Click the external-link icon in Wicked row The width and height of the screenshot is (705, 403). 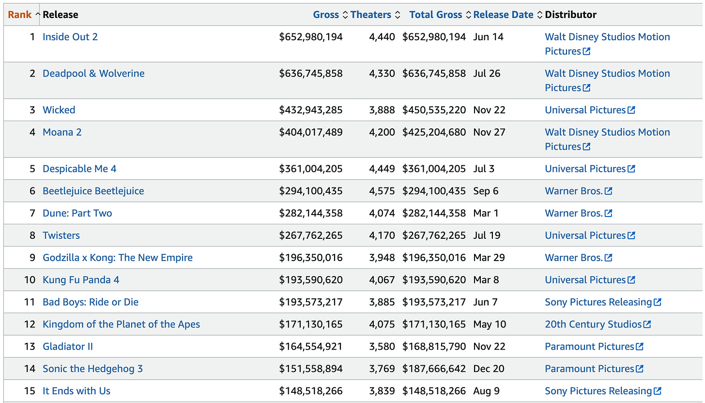631,110
